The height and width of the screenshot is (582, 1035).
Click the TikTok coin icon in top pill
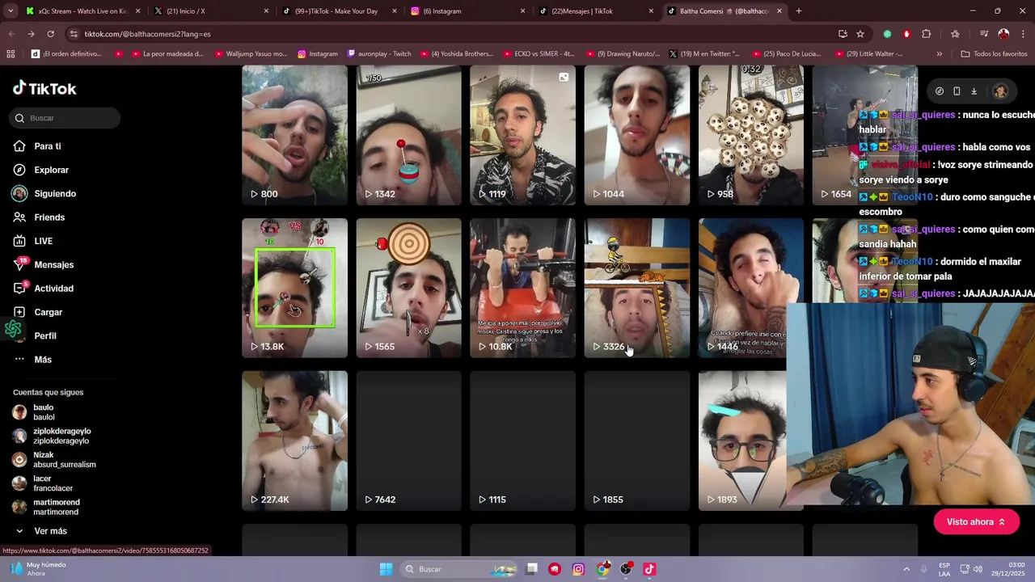939,91
